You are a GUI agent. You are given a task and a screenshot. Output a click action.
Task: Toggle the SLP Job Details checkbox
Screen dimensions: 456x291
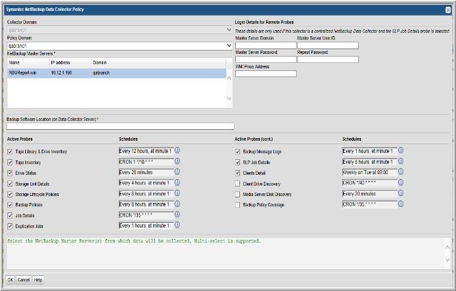click(237, 163)
